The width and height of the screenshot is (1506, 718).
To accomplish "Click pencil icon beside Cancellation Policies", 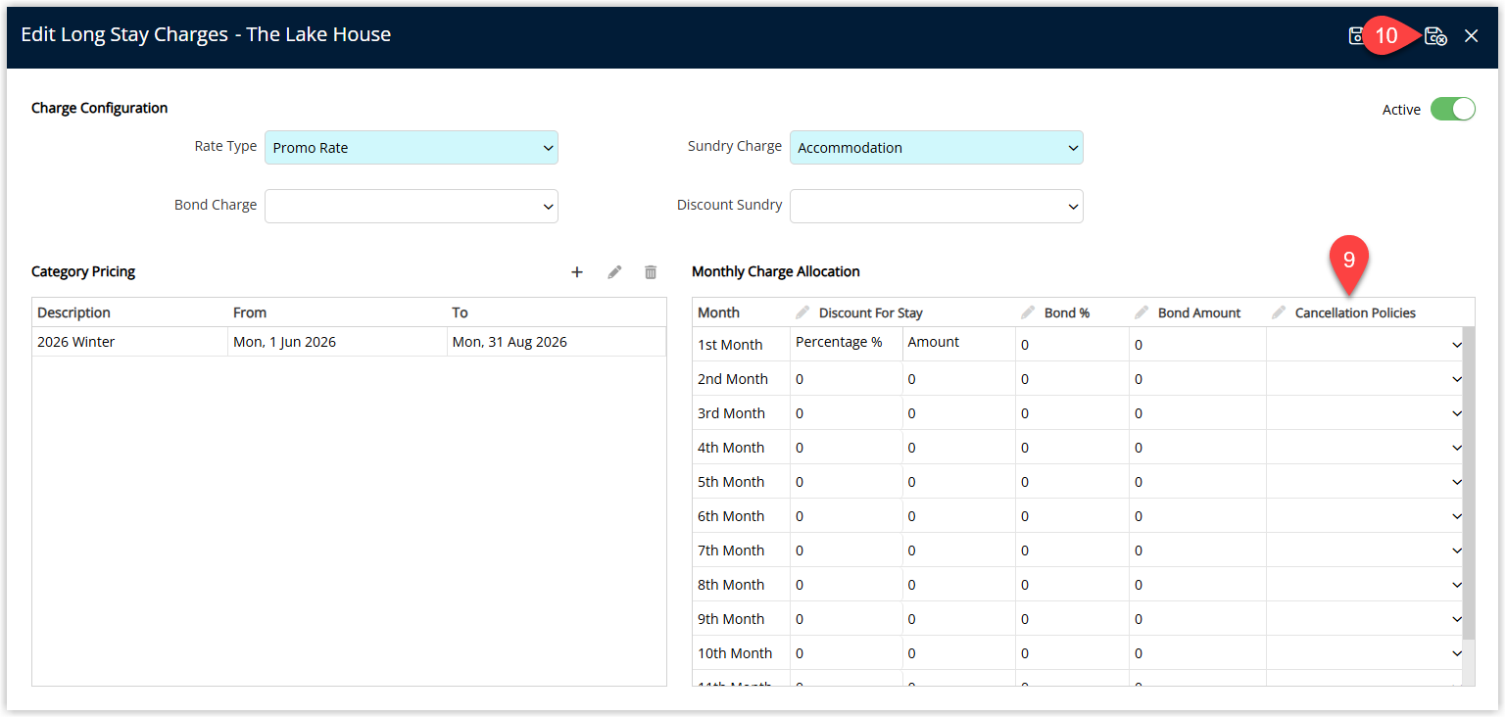I will 1279,312.
